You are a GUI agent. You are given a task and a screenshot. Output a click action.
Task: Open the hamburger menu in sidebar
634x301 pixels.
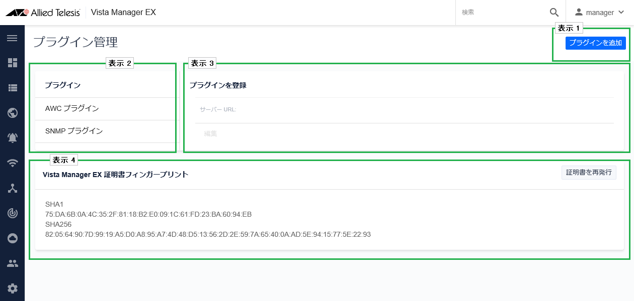(13, 38)
